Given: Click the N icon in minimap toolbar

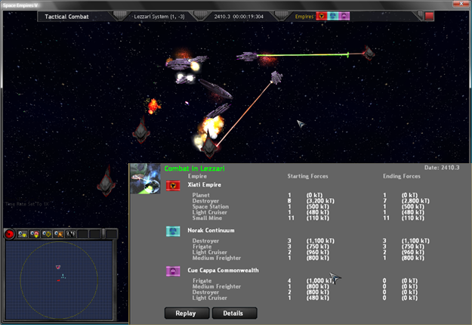Looking at the screenshot, I should [71, 234].
